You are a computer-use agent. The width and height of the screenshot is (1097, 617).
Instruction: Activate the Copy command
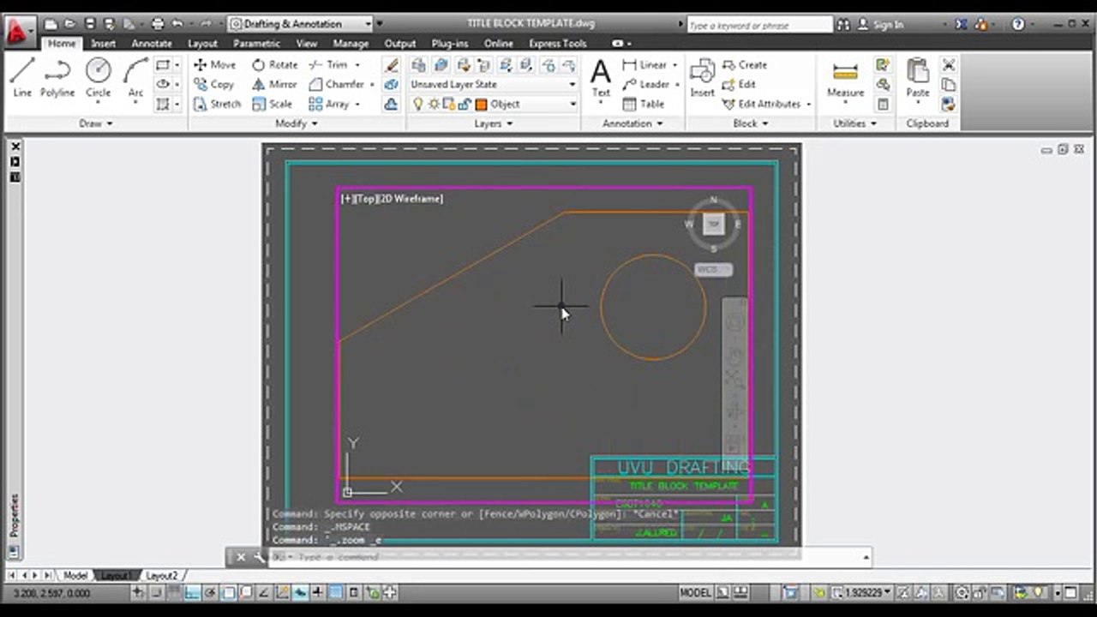click(x=214, y=84)
